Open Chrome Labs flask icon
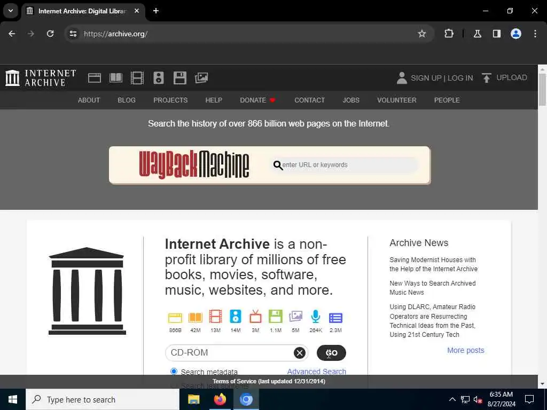The image size is (547, 410). pos(478,34)
